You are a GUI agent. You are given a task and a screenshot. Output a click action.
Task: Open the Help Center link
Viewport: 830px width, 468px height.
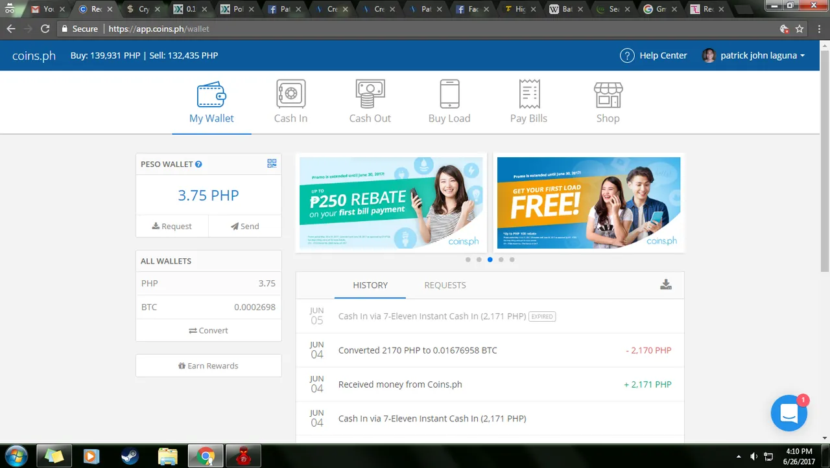pyautogui.click(x=654, y=56)
